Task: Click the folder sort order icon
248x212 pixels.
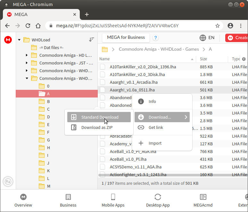Action: [92, 39]
